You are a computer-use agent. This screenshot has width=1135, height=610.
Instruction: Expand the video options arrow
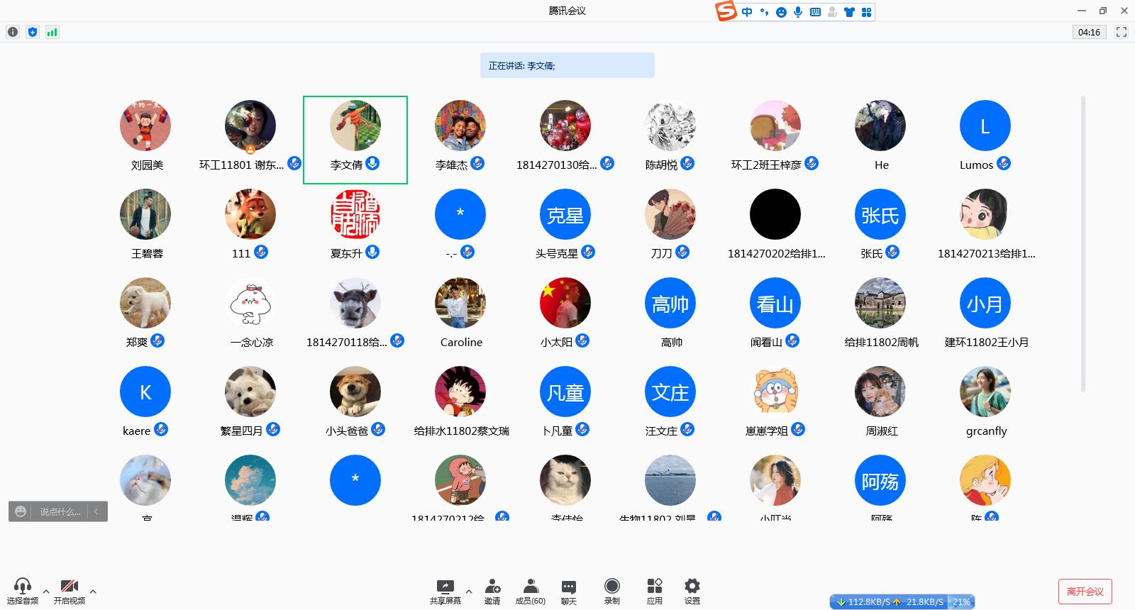point(93,591)
